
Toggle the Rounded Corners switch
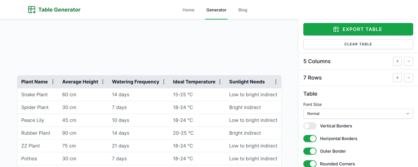tap(310, 164)
